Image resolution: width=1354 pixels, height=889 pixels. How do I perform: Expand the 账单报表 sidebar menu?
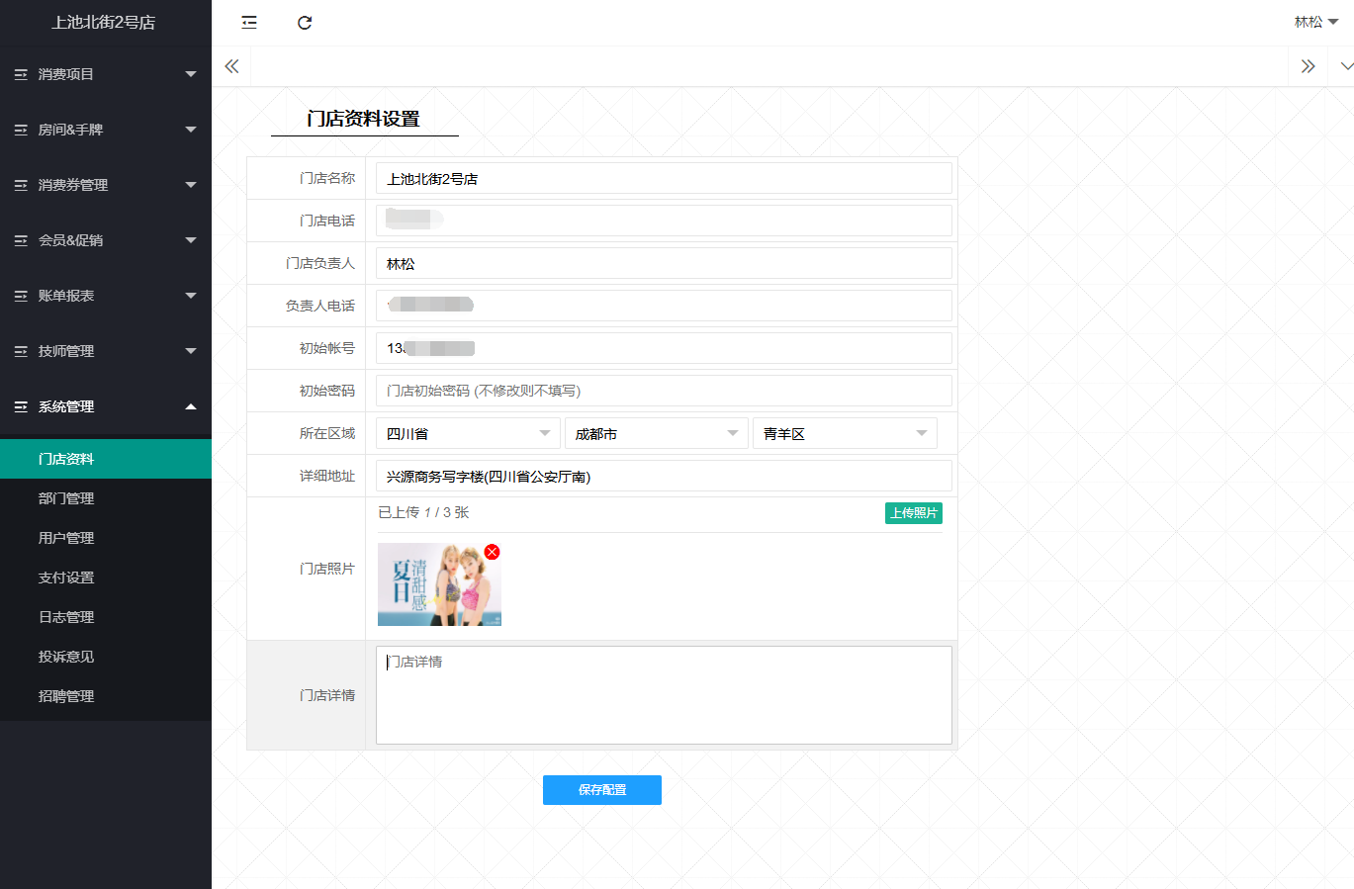[x=105, y=296]
